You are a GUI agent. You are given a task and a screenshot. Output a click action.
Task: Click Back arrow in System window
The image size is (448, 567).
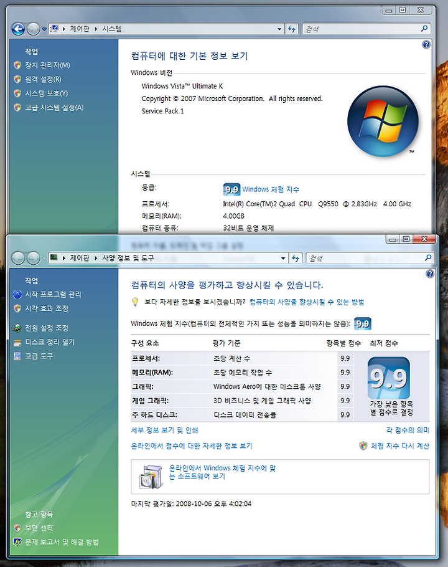point(19,29)
